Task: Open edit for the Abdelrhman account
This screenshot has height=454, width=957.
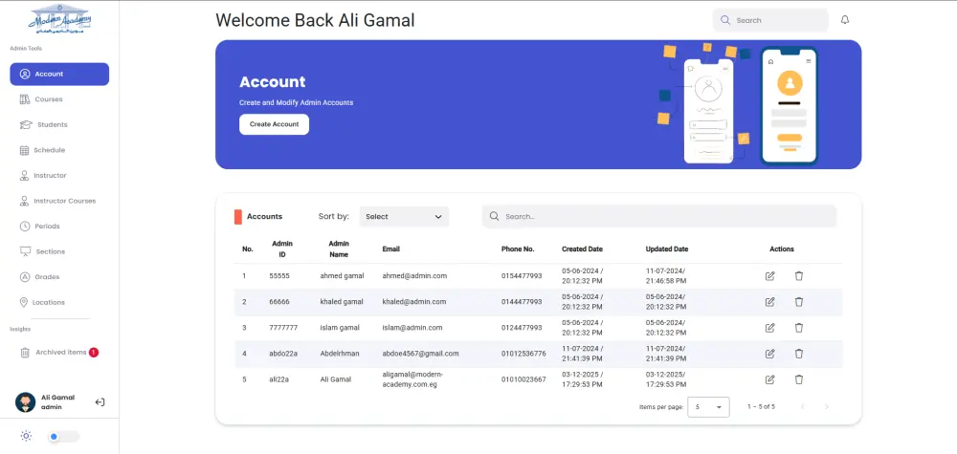Action: pos(770,354)
